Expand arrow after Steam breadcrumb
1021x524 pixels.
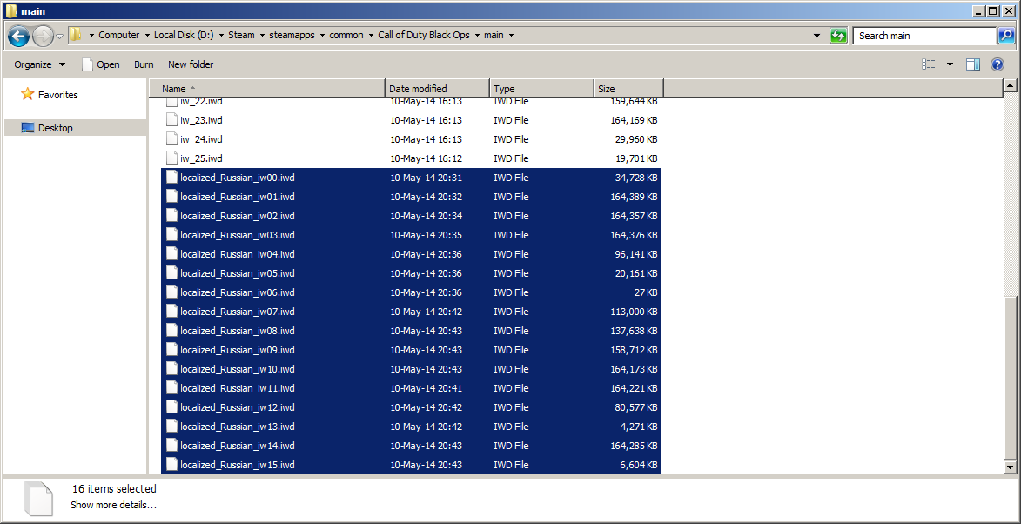pyautogui.click(x=262, y=35)
